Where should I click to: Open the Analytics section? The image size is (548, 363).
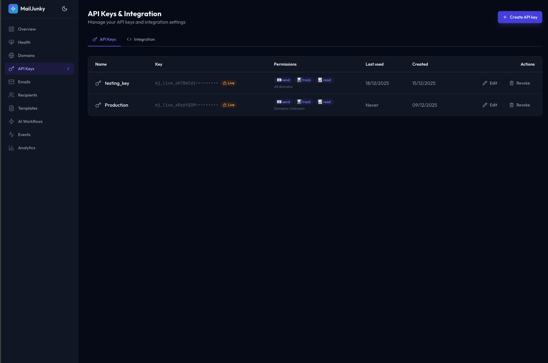26,148
